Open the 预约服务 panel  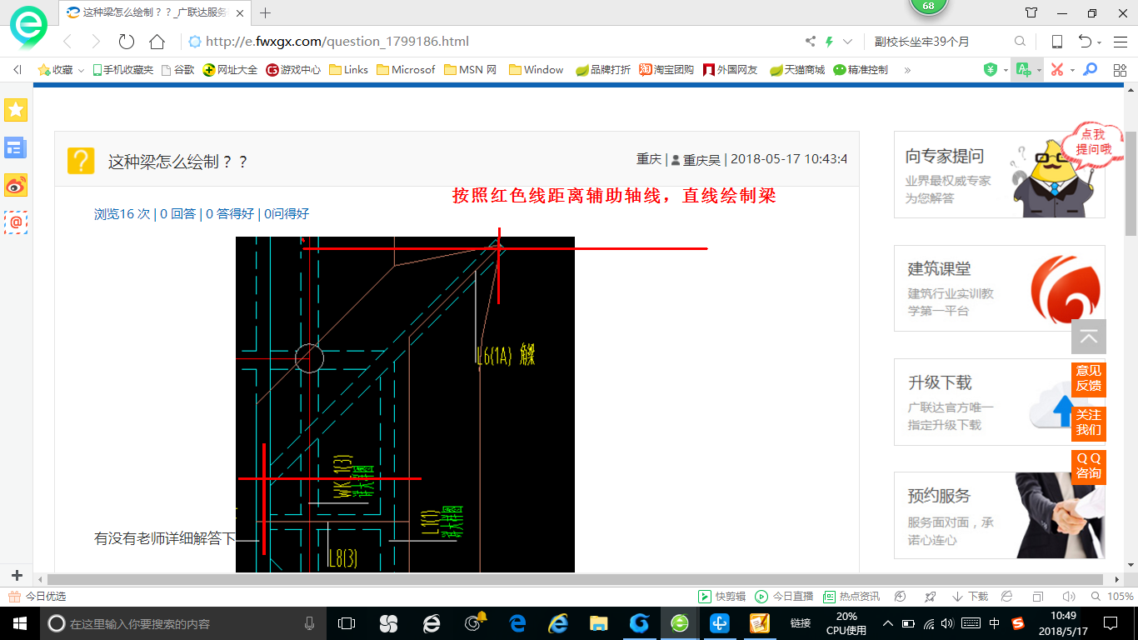coord(1000,516)
